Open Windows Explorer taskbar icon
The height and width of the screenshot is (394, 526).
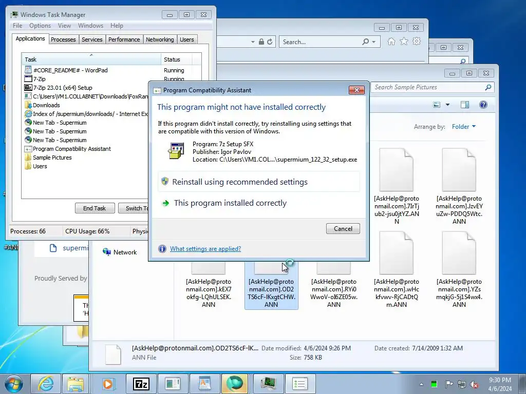[x=76, y=384]
